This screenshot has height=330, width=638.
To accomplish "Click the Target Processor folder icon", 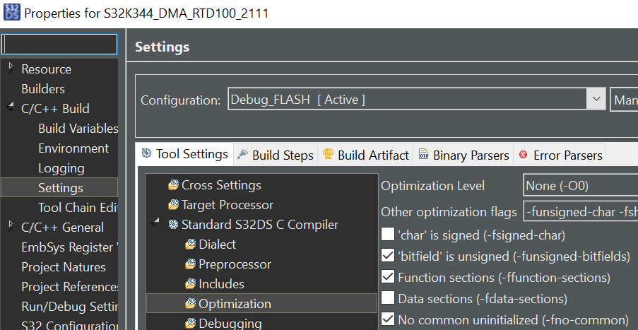I will tap(173, 206).
